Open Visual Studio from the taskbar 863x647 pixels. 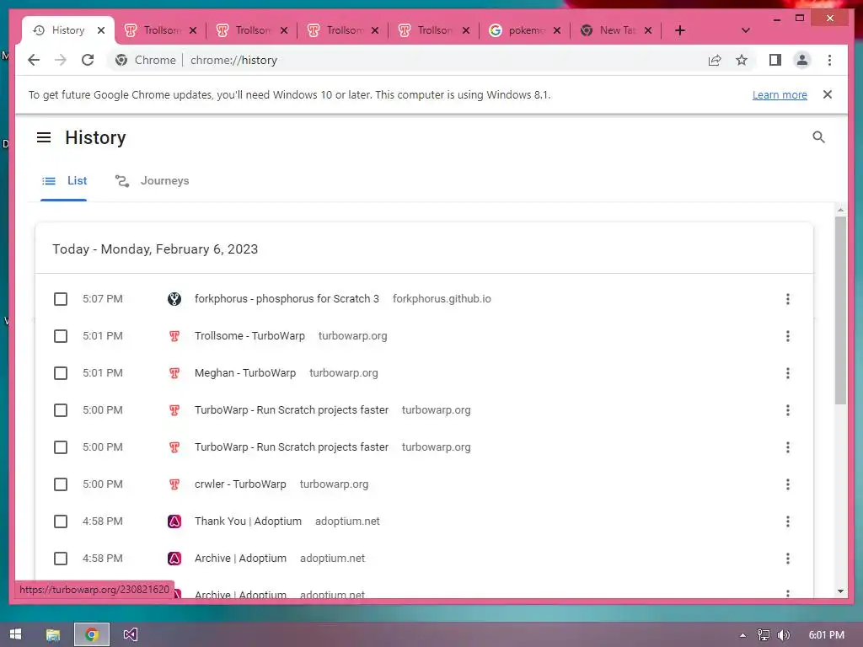(x=131, y=634)
